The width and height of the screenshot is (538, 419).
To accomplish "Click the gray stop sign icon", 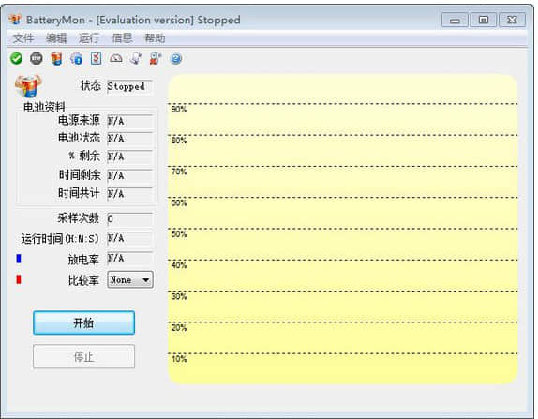I will click(x=37, y=59).
